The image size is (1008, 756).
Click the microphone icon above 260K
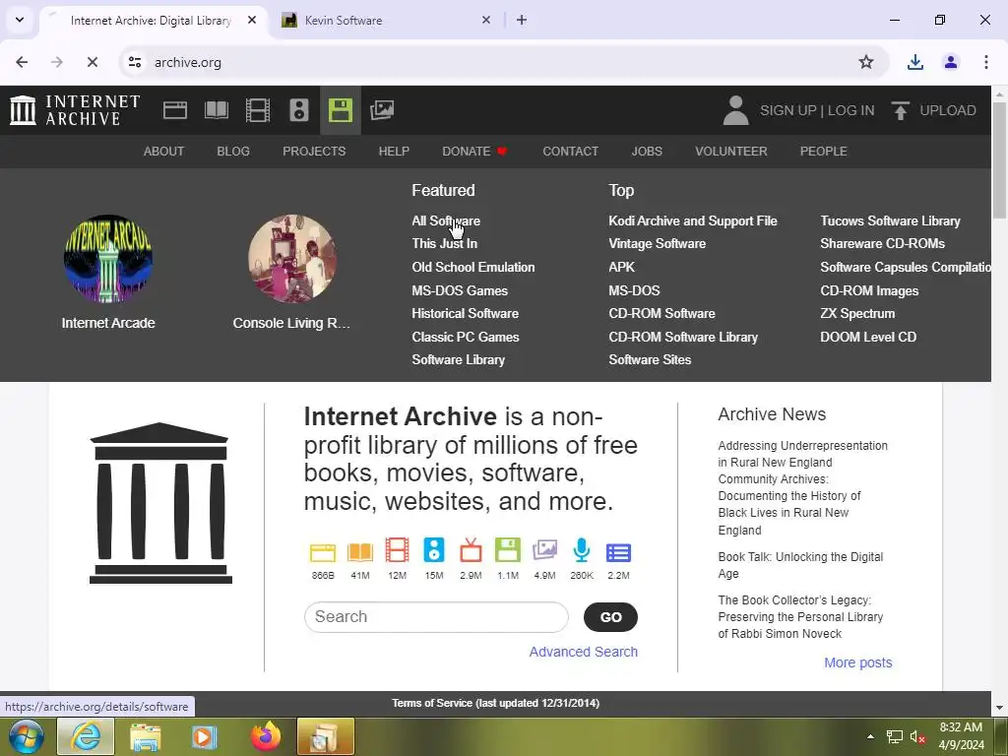[x=582, y=551]
